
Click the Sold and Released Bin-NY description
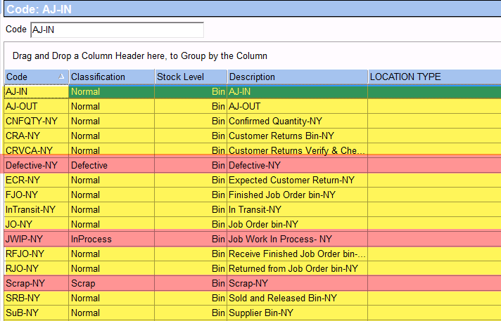pos(283,298)
